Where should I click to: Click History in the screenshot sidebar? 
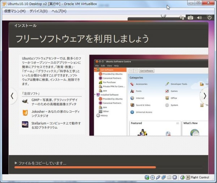(x=102, y=115)
